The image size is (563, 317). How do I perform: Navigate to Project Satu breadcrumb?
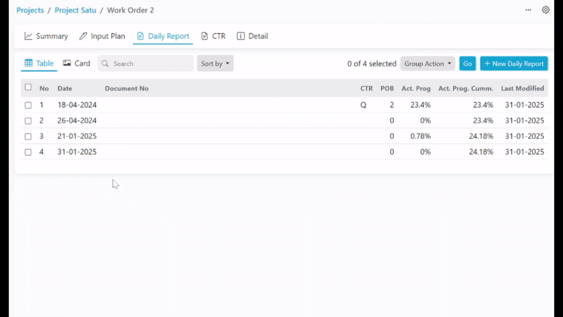(x=75, y=10)
